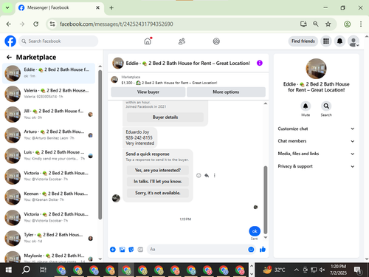Open Facebook notifications bell
369x277 pixels.
coord(339,41)
